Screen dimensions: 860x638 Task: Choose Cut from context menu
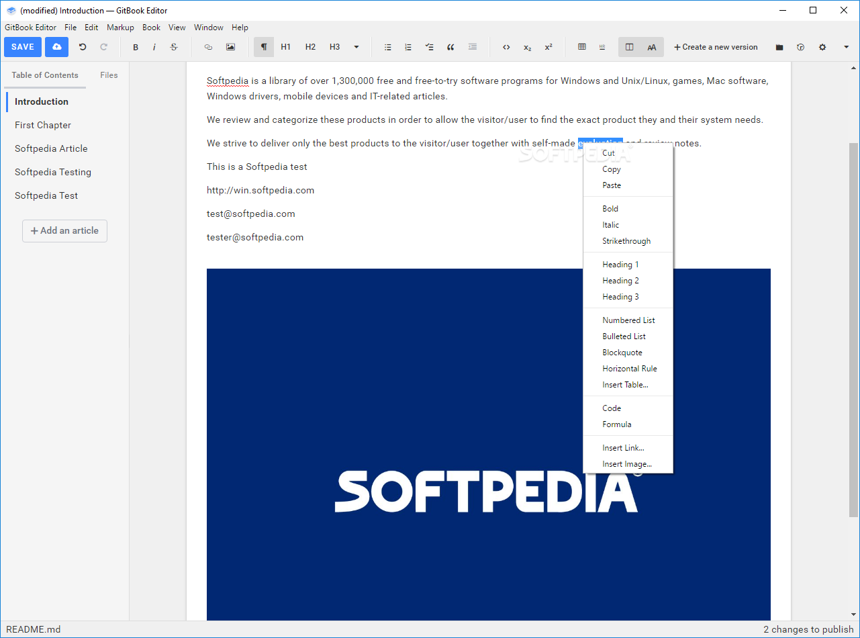pos(628,153)
